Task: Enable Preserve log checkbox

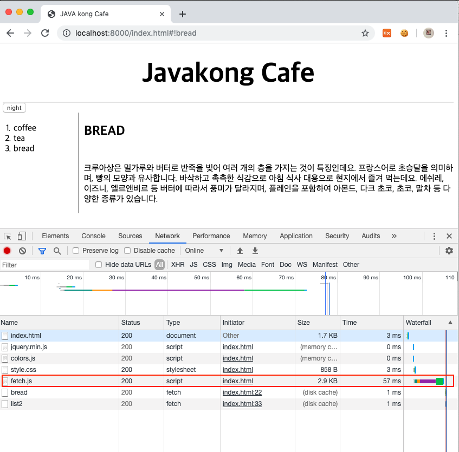Action: point(76,251)
